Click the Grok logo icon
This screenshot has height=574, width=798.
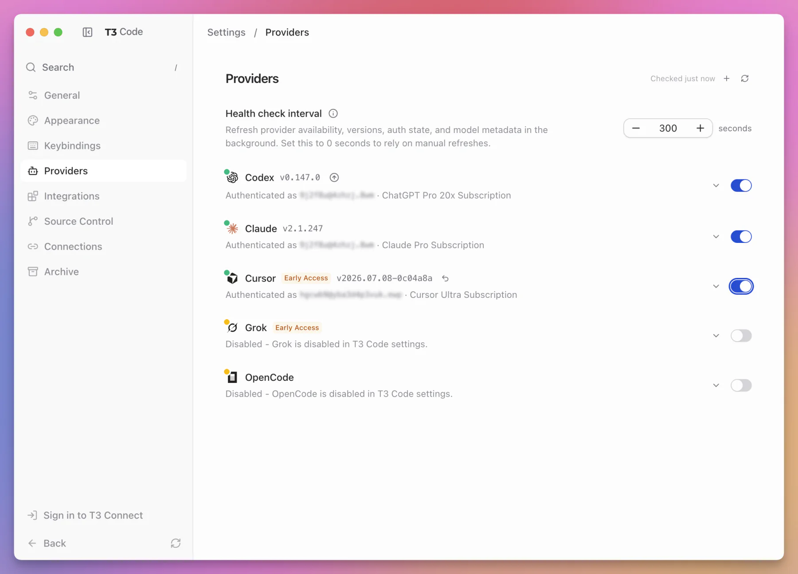[232, 328]
